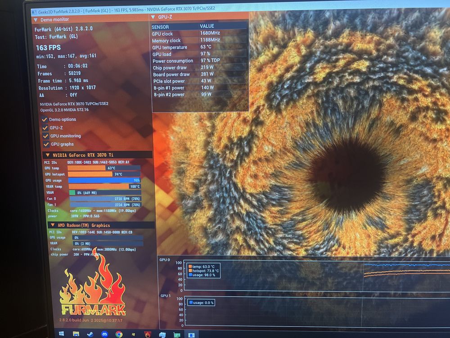The width and height of the screenshot is (450, 338).
Task: Click the GPU hotspot 74°C bar
Action: click(104, 174)
